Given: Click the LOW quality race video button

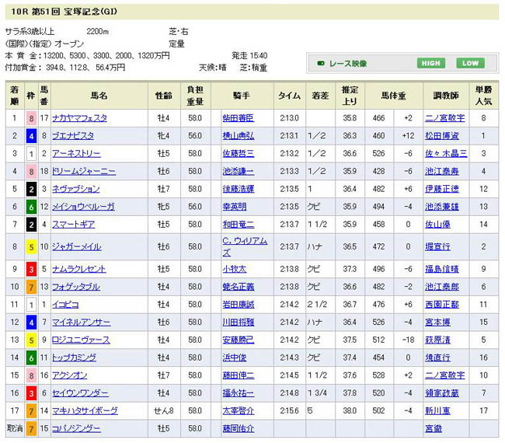Looking at the screenshot, I should pos(468,64).
